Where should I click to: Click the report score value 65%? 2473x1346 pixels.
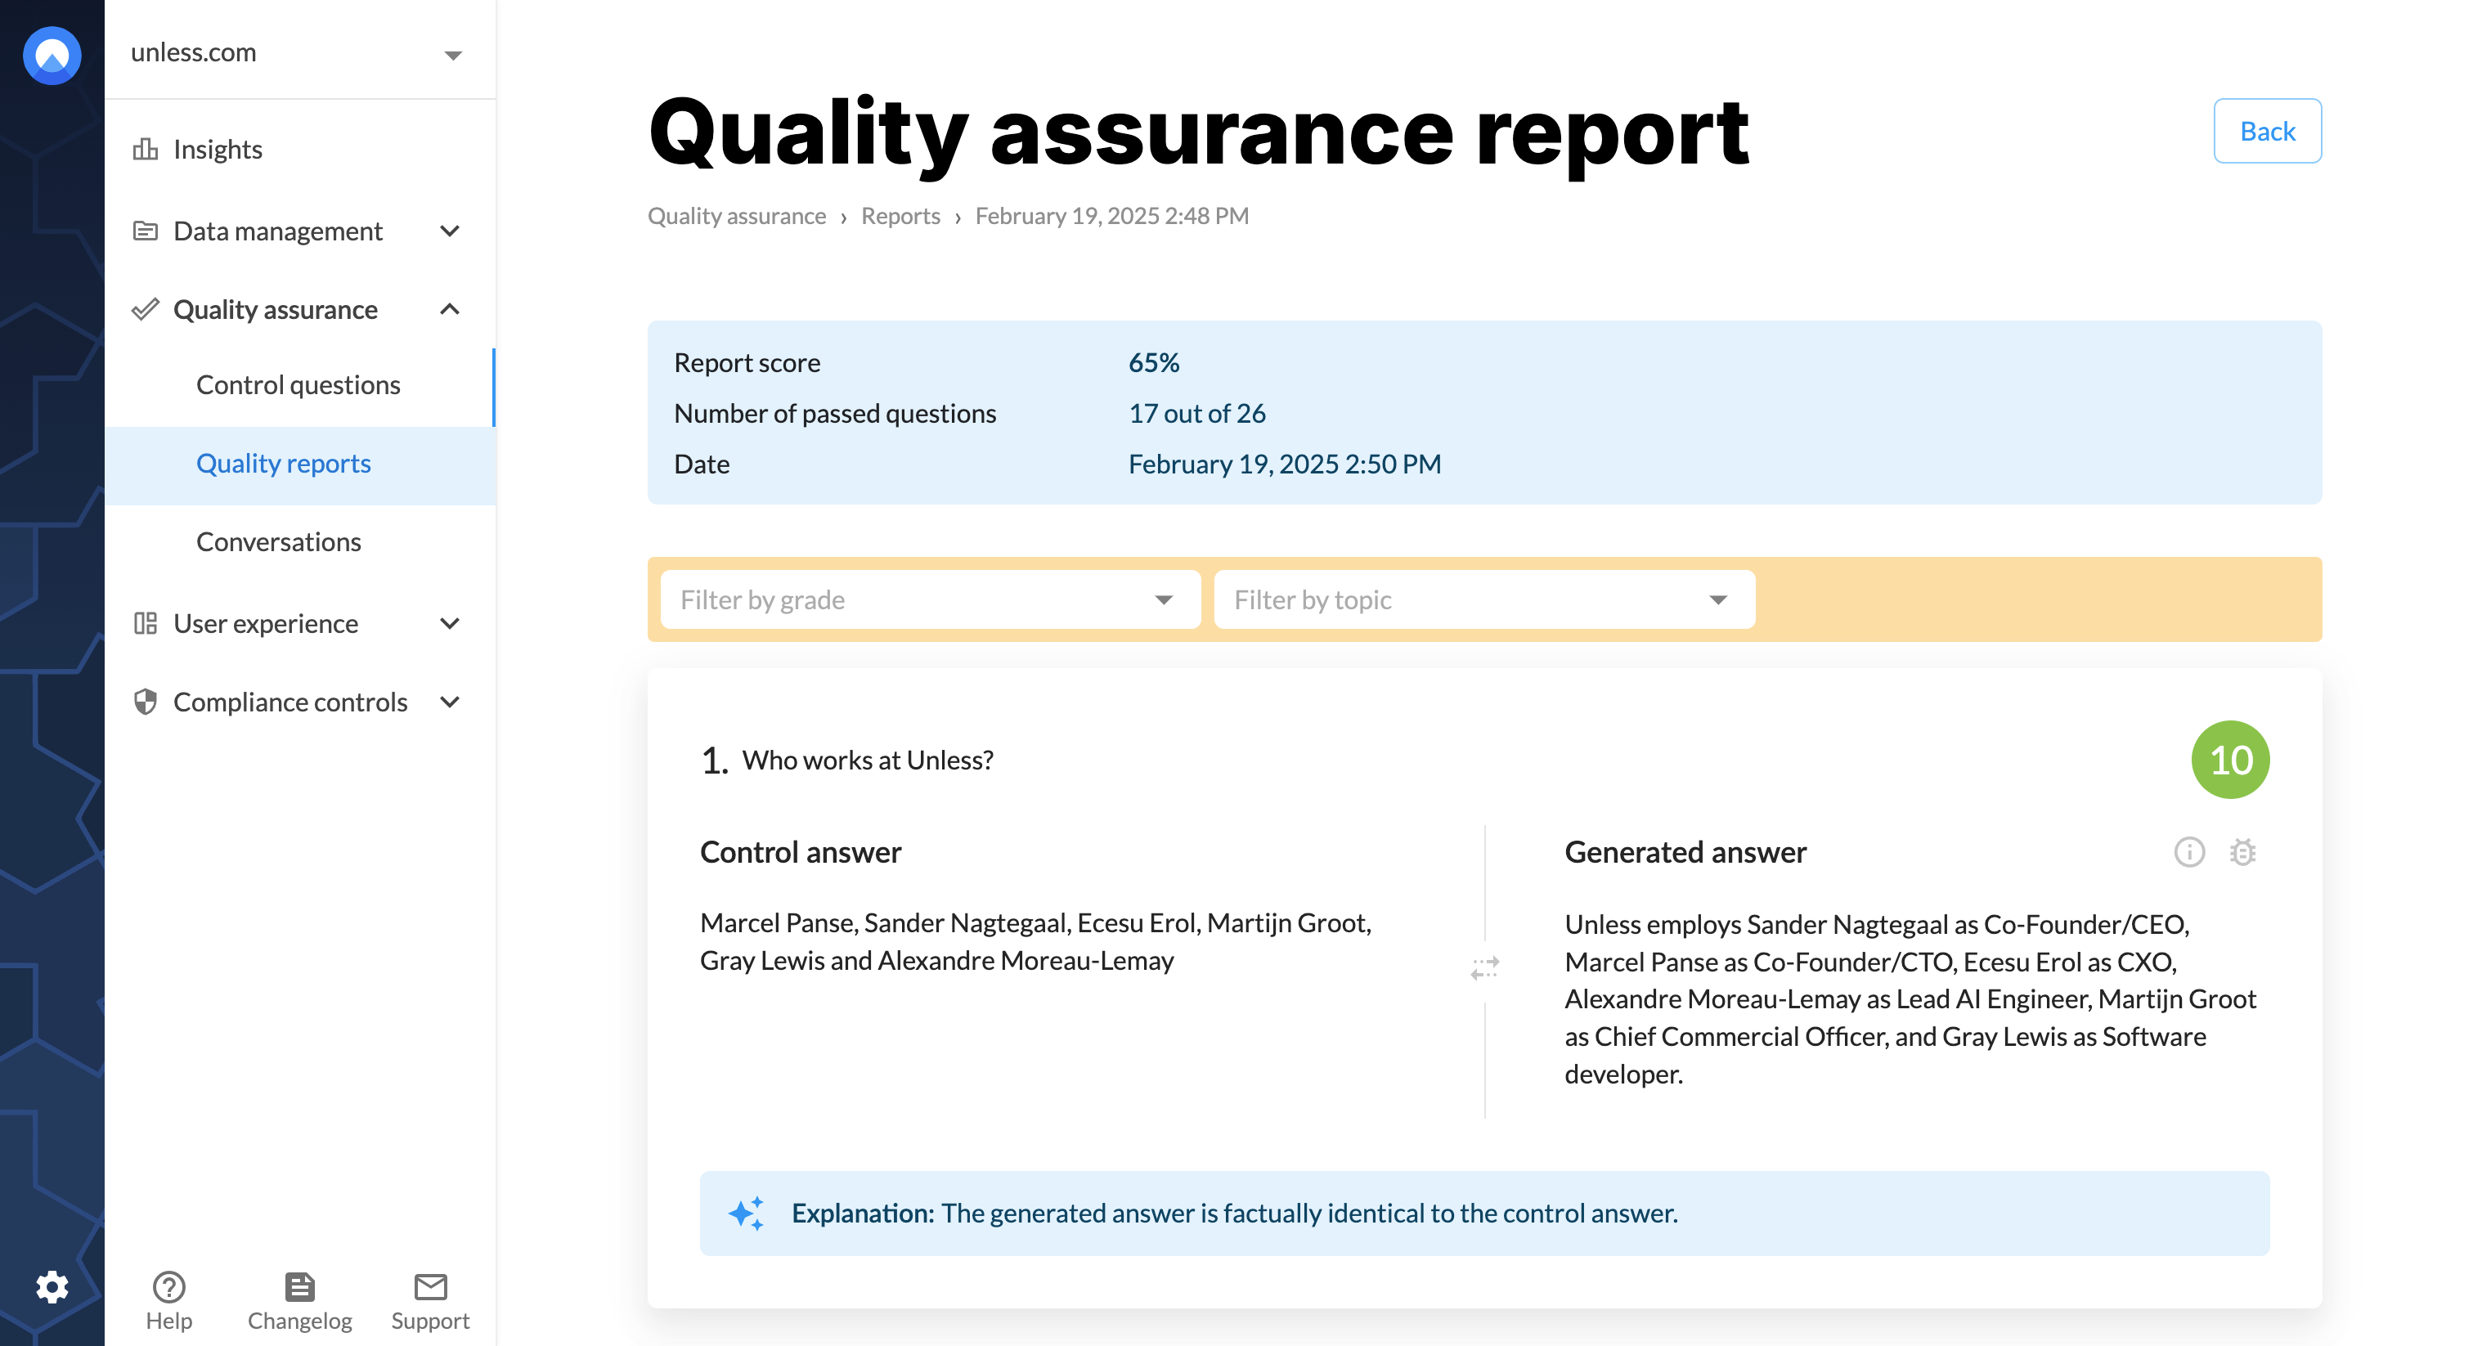1153,362
